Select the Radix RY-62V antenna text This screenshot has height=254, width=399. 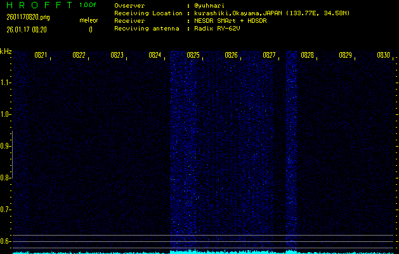coord(217,29)
